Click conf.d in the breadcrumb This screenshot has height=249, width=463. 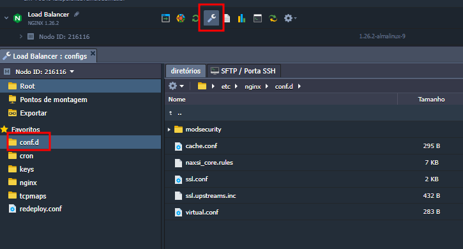[x=284, y=87]
